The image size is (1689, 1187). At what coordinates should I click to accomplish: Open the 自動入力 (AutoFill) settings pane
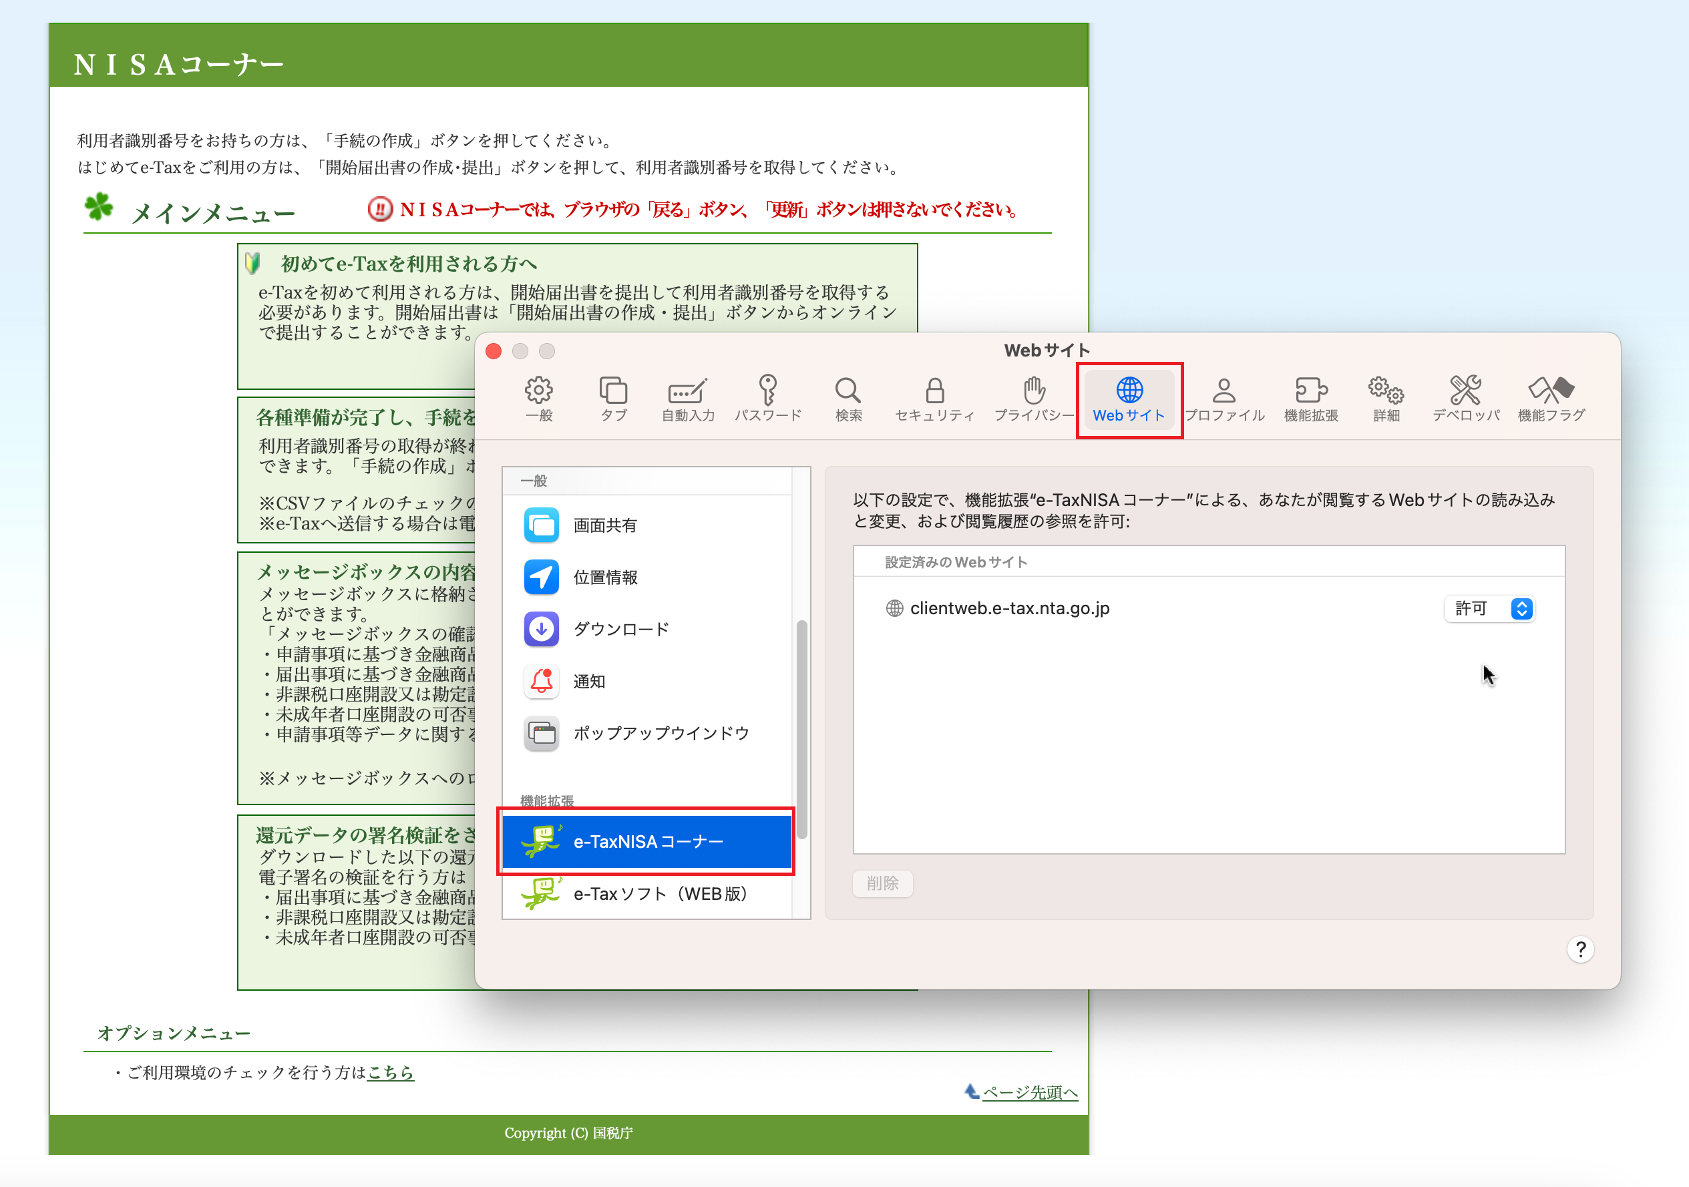(688, 399)
